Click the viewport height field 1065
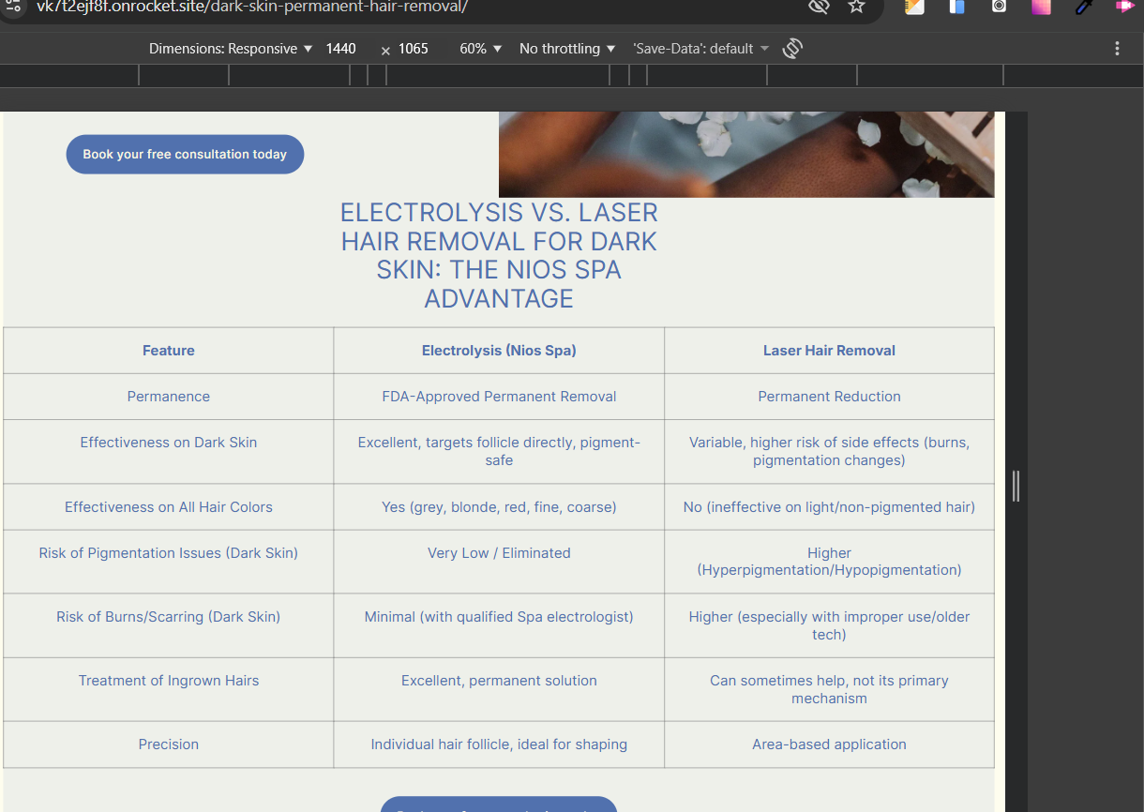 coord(414,49)
